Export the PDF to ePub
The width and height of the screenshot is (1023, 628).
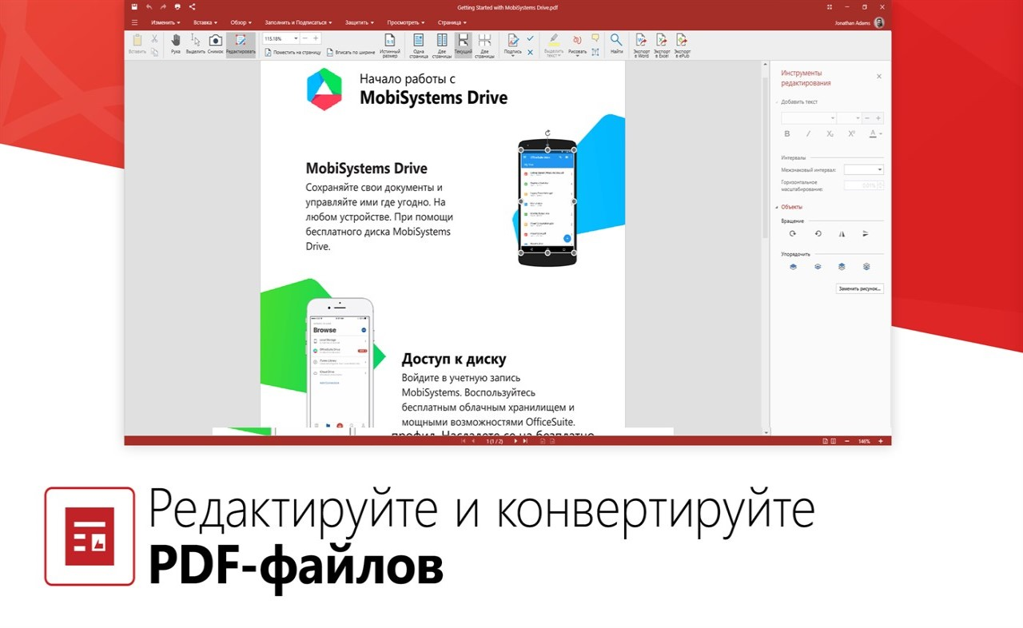click(682, 46)
